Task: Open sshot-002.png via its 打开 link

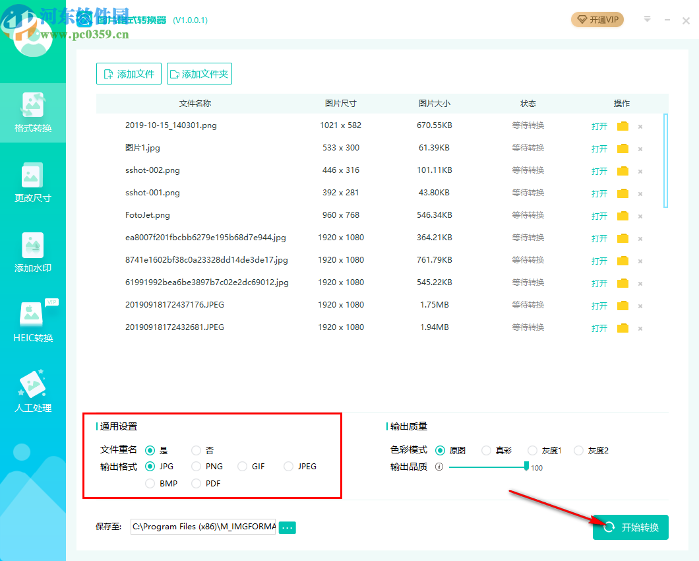Action: pyautogui.click(x=599, y=171)
